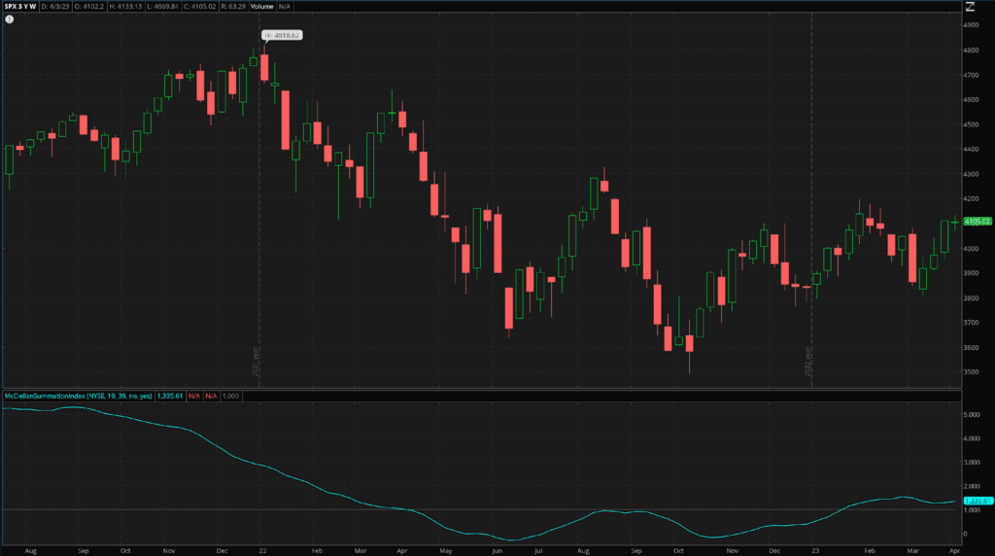Screen dimensions: 995x556
Task: Click the 2022 year vertical marker label
Action: tap(807, 362)
